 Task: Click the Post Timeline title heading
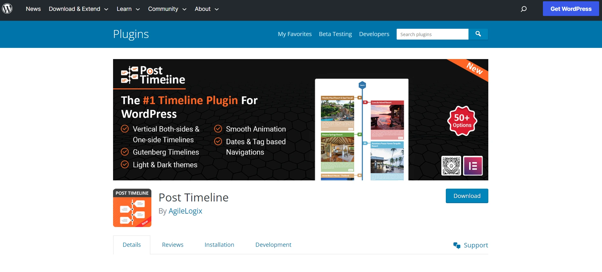194,198
